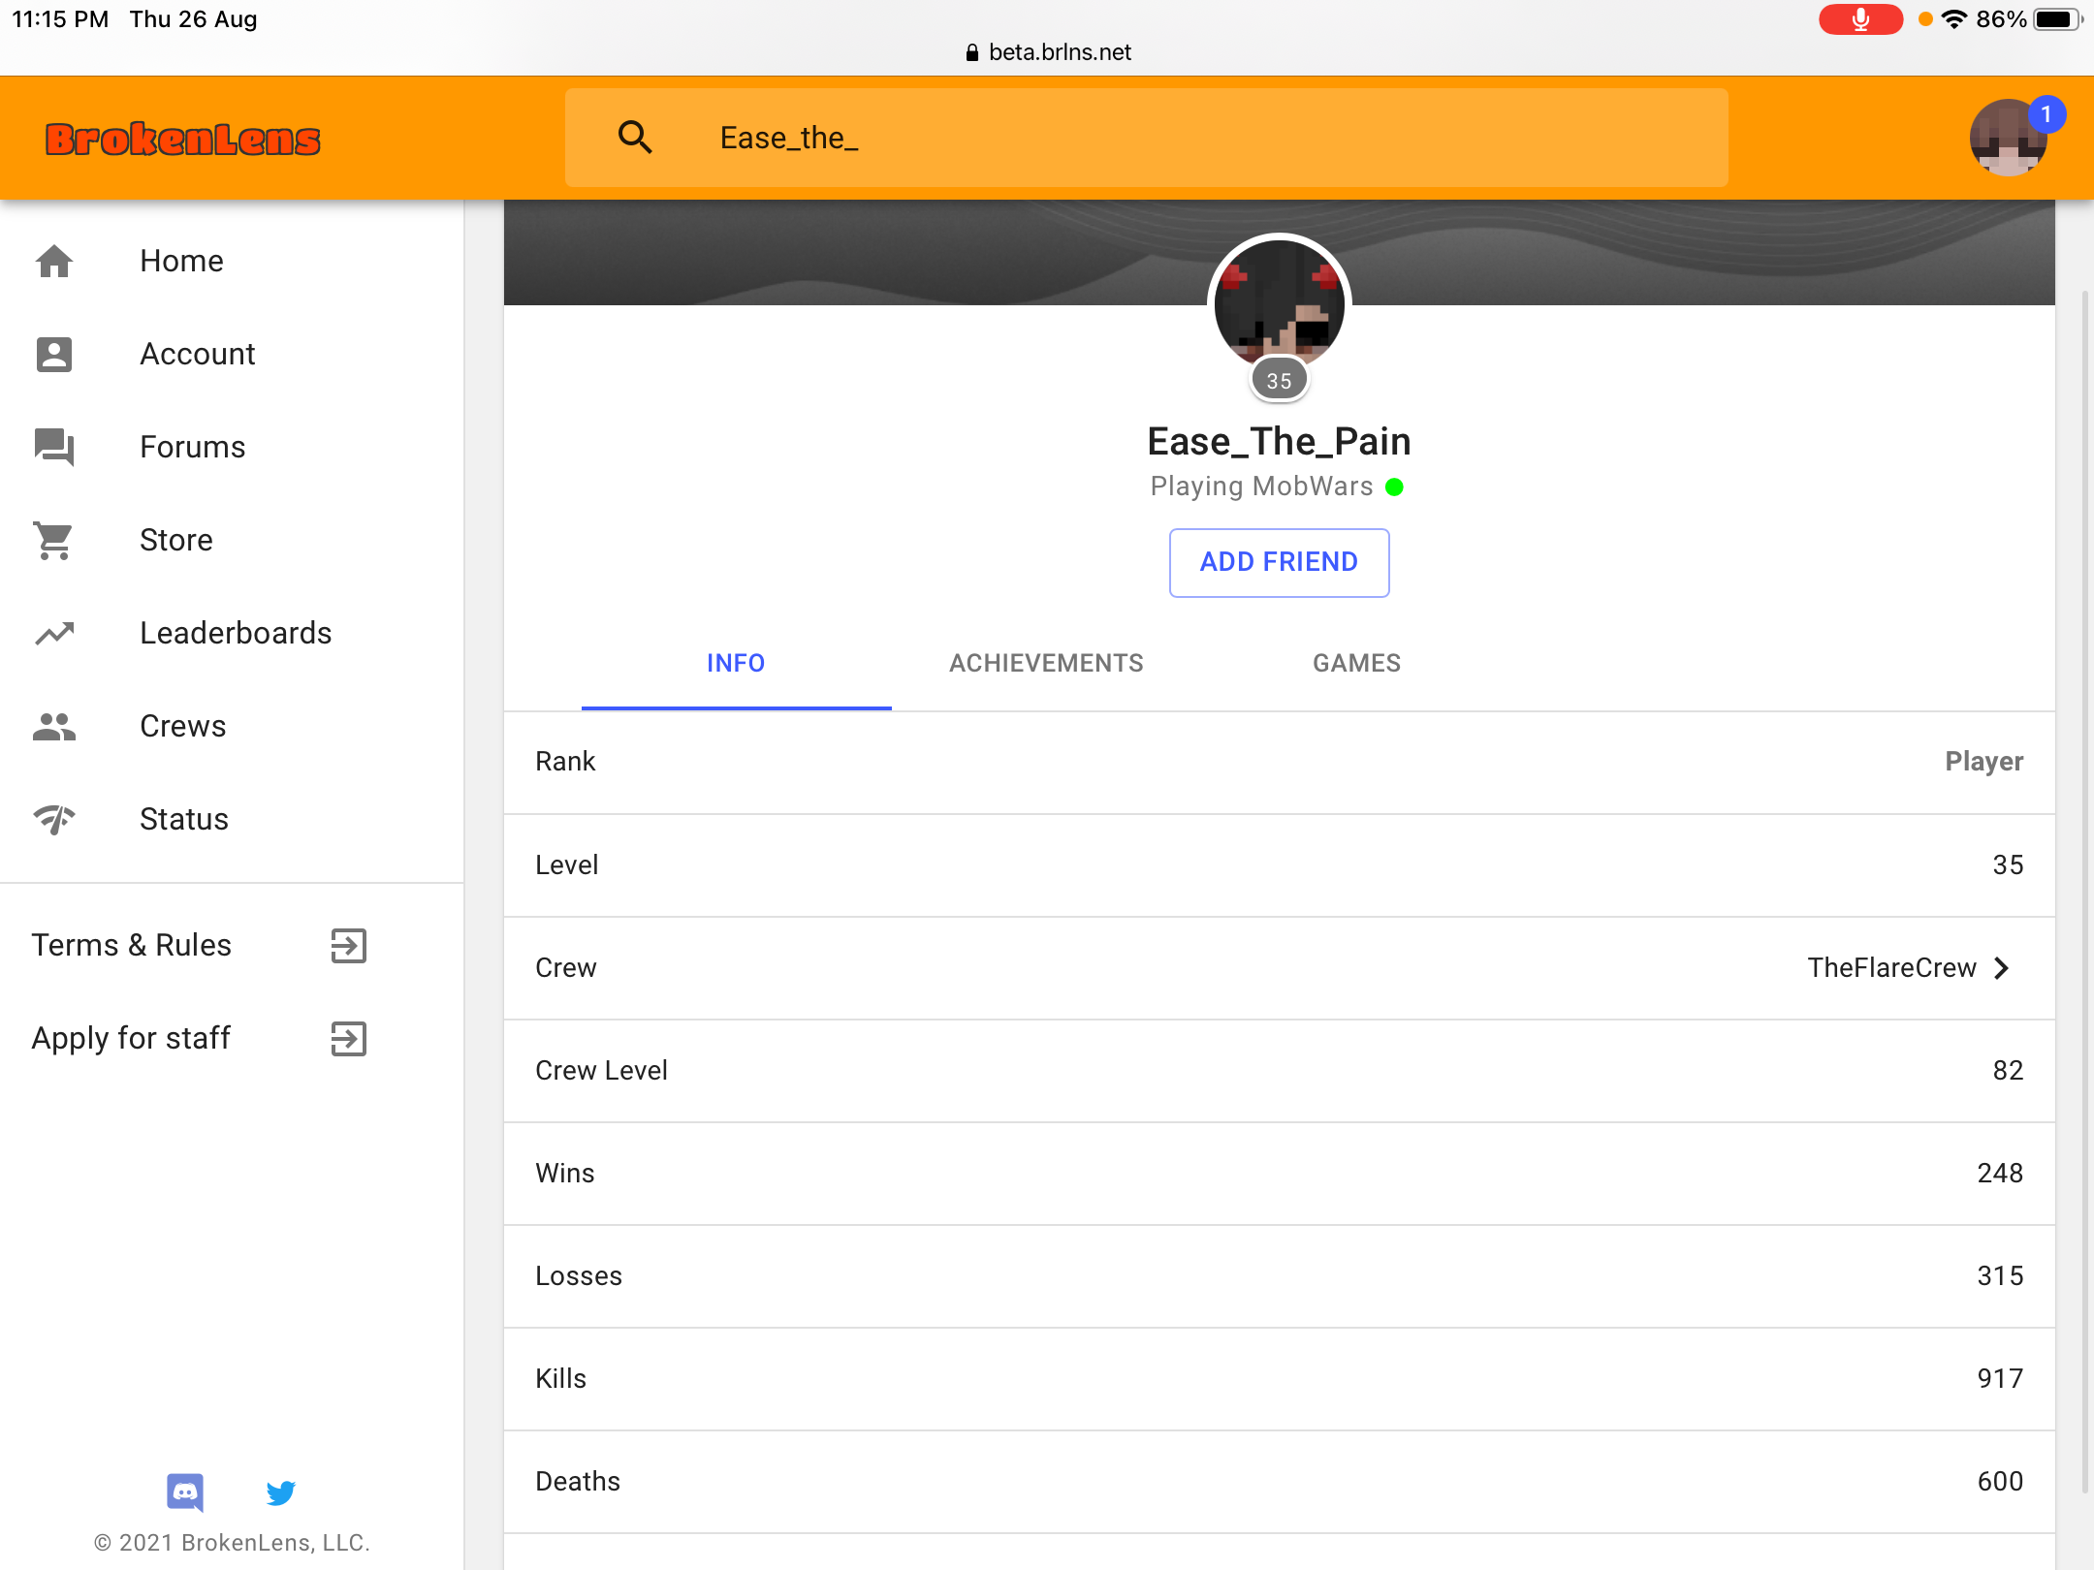
Task: Switch to the Games tab
Action: point(1356,663)
